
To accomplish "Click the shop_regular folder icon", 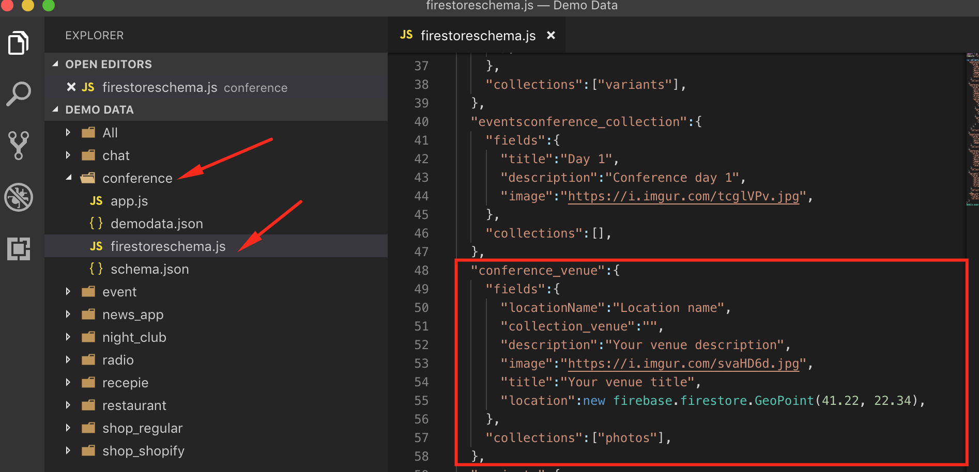I will click(x=88, y=428).
